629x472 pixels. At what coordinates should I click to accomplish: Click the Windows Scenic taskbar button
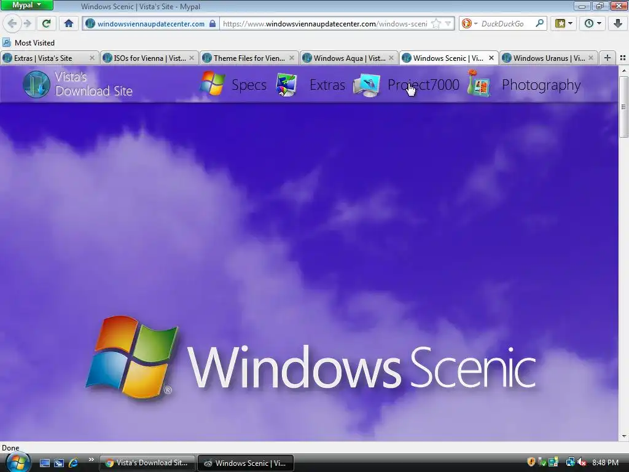[246, 463]
